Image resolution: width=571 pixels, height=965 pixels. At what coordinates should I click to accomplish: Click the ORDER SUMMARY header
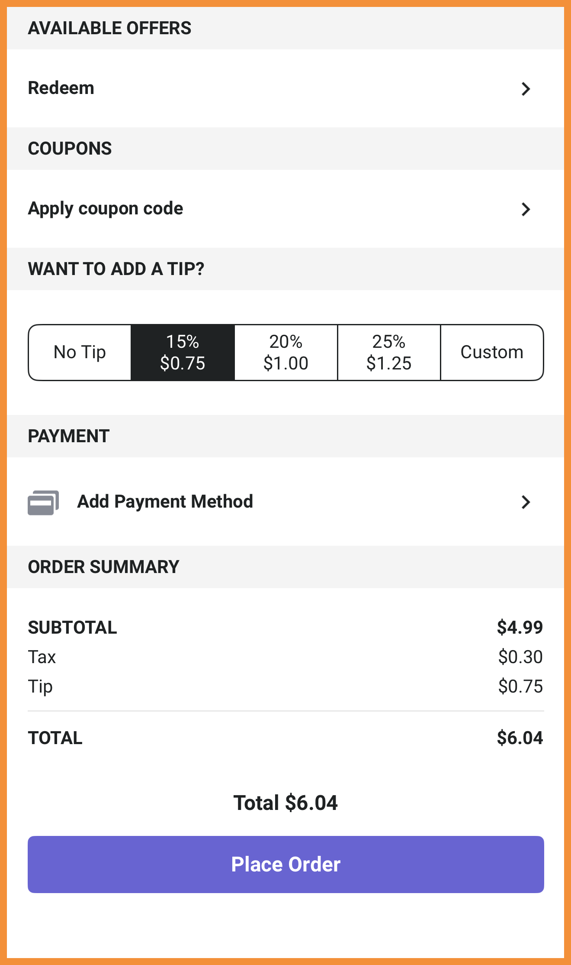(103, 567)
